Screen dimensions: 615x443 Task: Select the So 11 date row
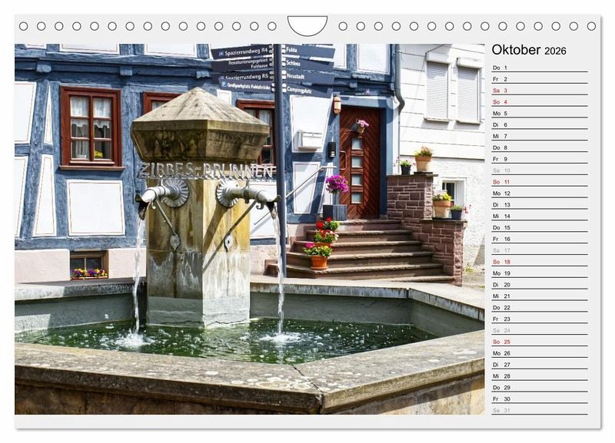(x=539, y=182)
